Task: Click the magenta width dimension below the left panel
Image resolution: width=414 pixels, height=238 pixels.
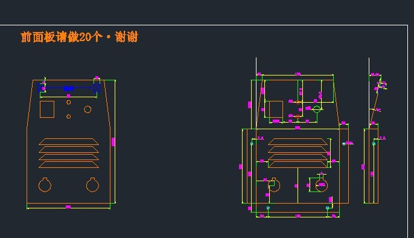Action: pyautogui.click(x=68, y=207)
